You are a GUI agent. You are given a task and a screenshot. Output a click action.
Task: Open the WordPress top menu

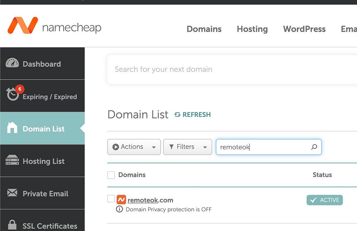click(304, 29)
